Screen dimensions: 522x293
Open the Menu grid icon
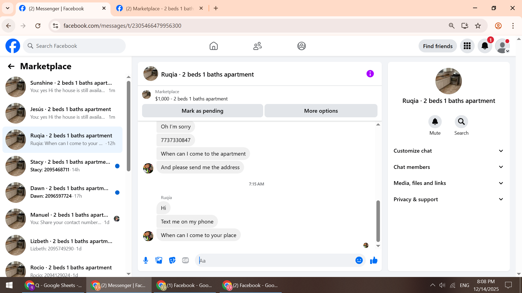(x=467, y=46)
